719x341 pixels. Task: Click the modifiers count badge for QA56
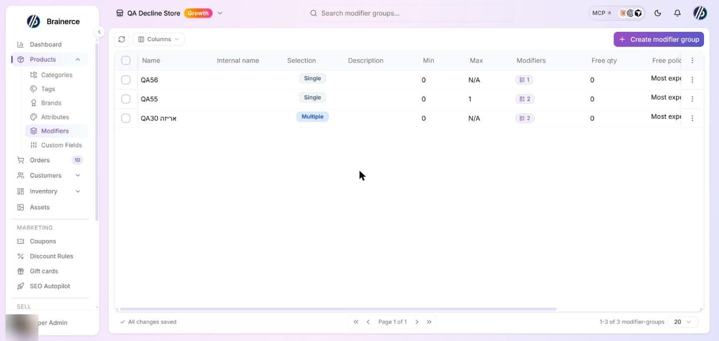[x=525, y=80]
